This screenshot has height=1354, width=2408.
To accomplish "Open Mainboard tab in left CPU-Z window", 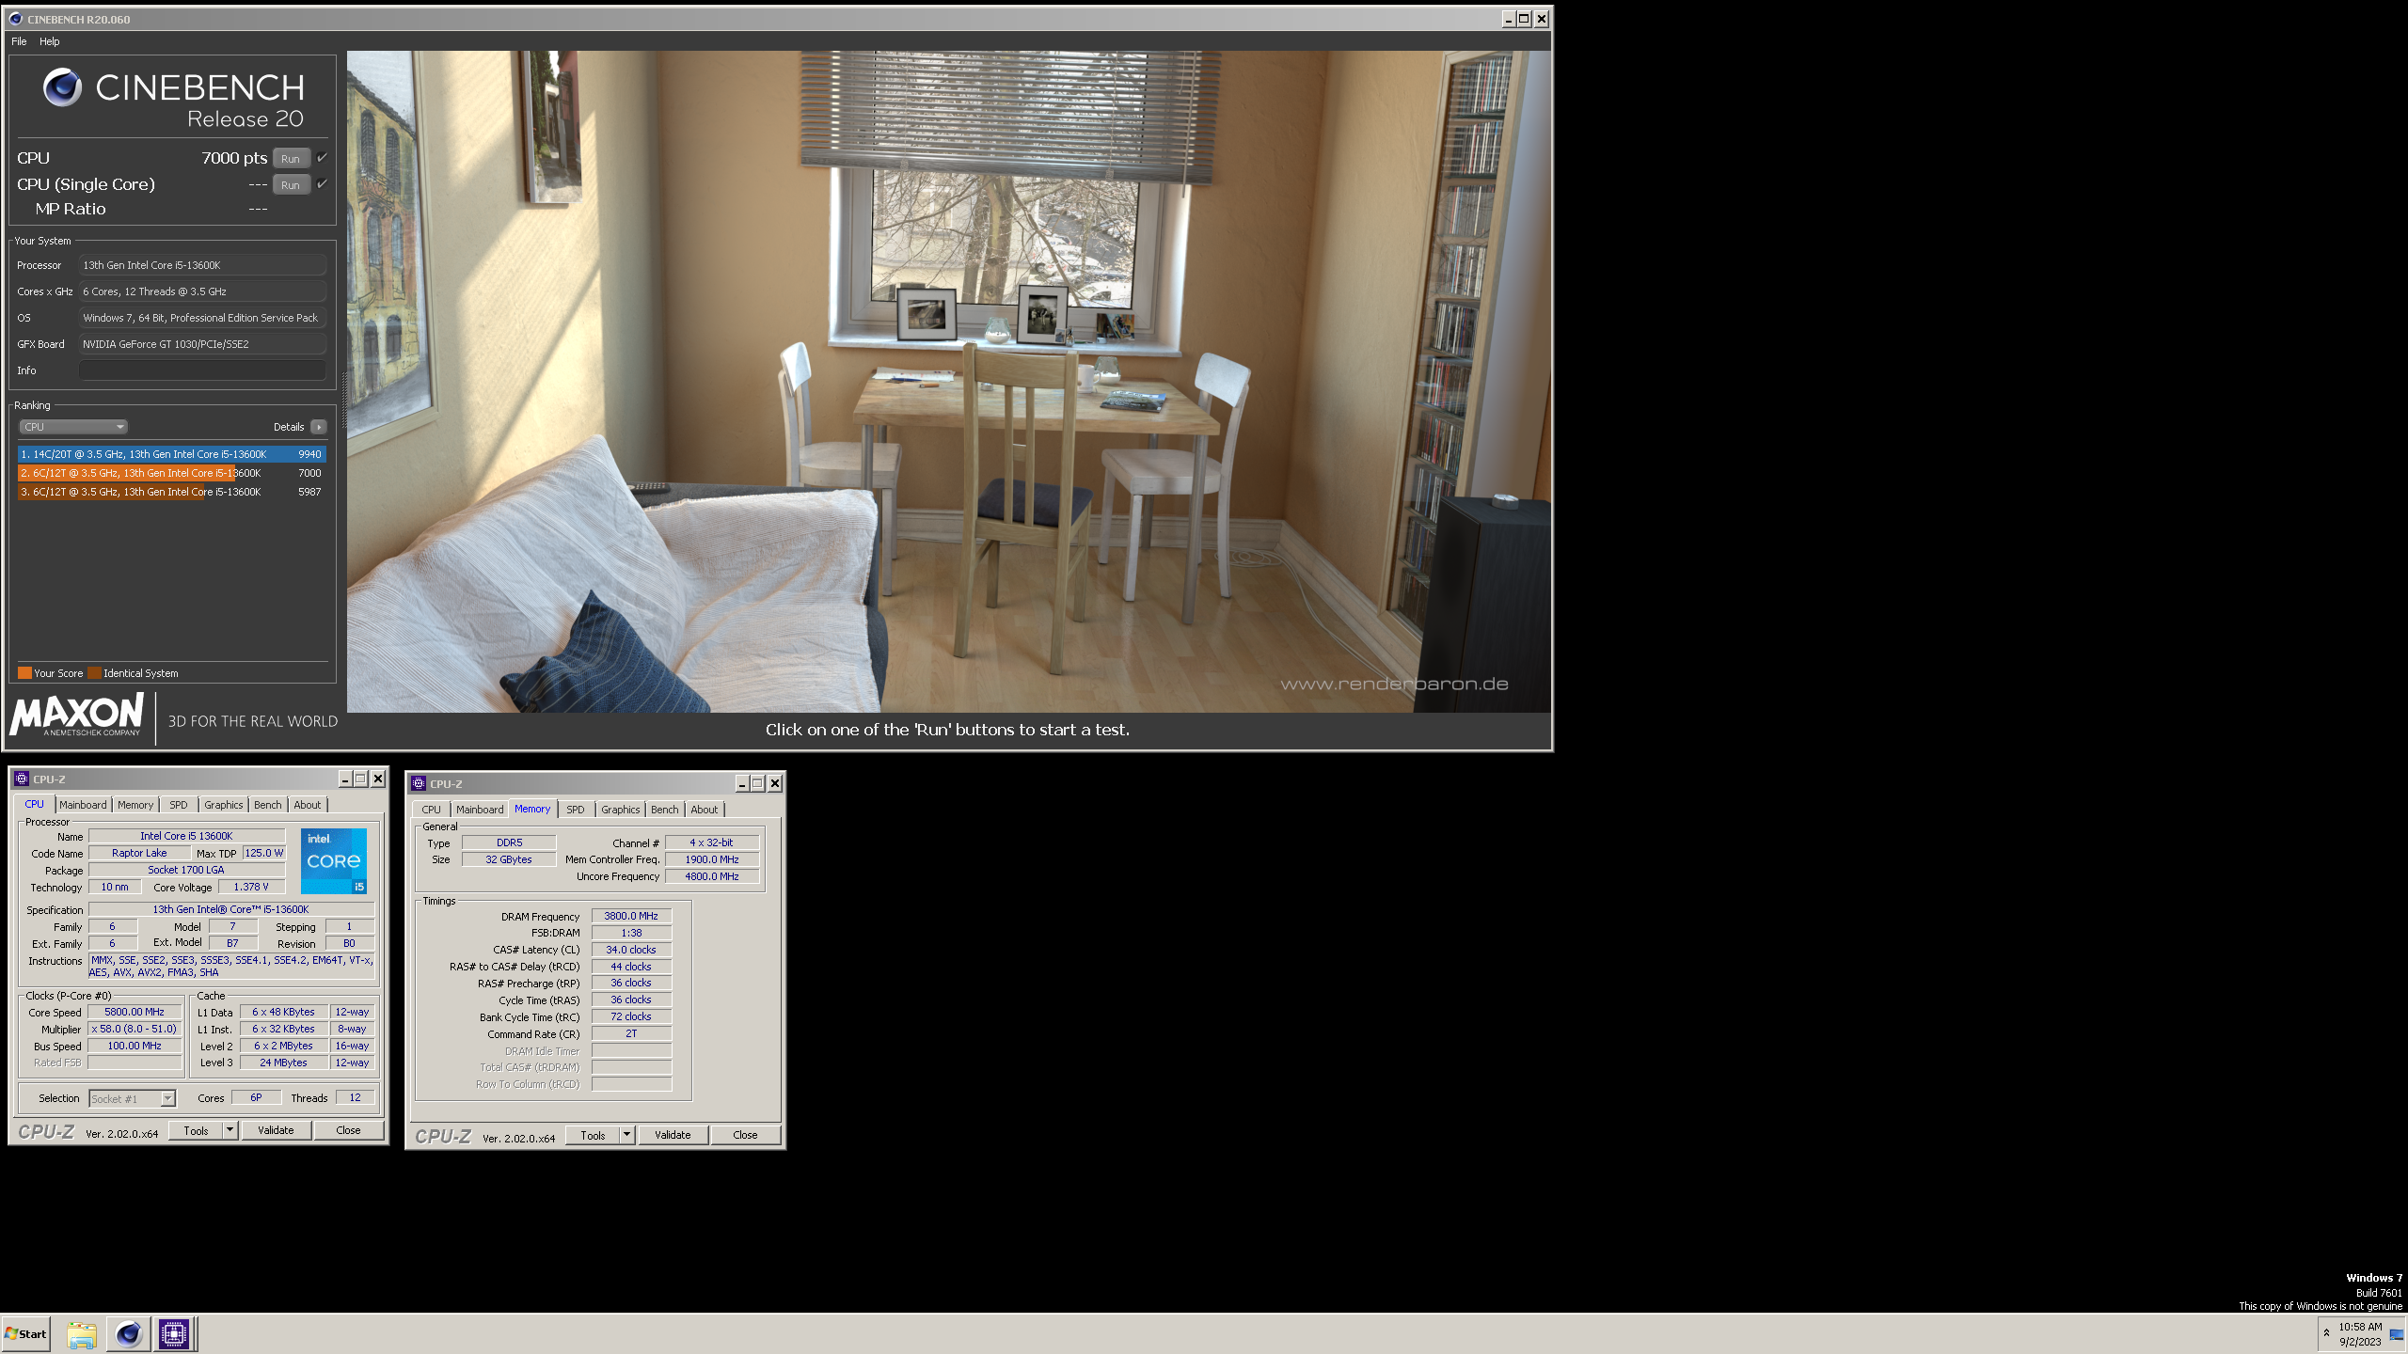I will click(83, 805).
